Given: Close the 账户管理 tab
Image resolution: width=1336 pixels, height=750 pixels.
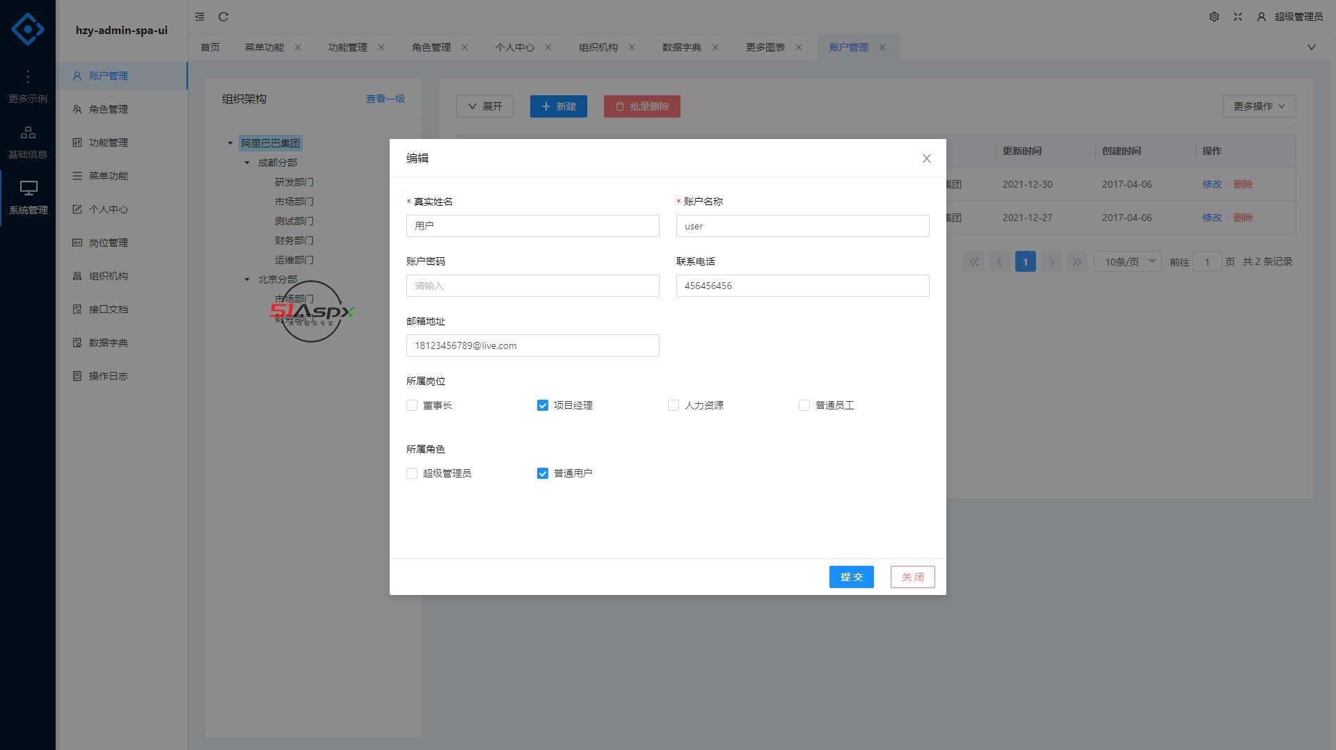Looking at the screenshot, I should coord(882,47).
